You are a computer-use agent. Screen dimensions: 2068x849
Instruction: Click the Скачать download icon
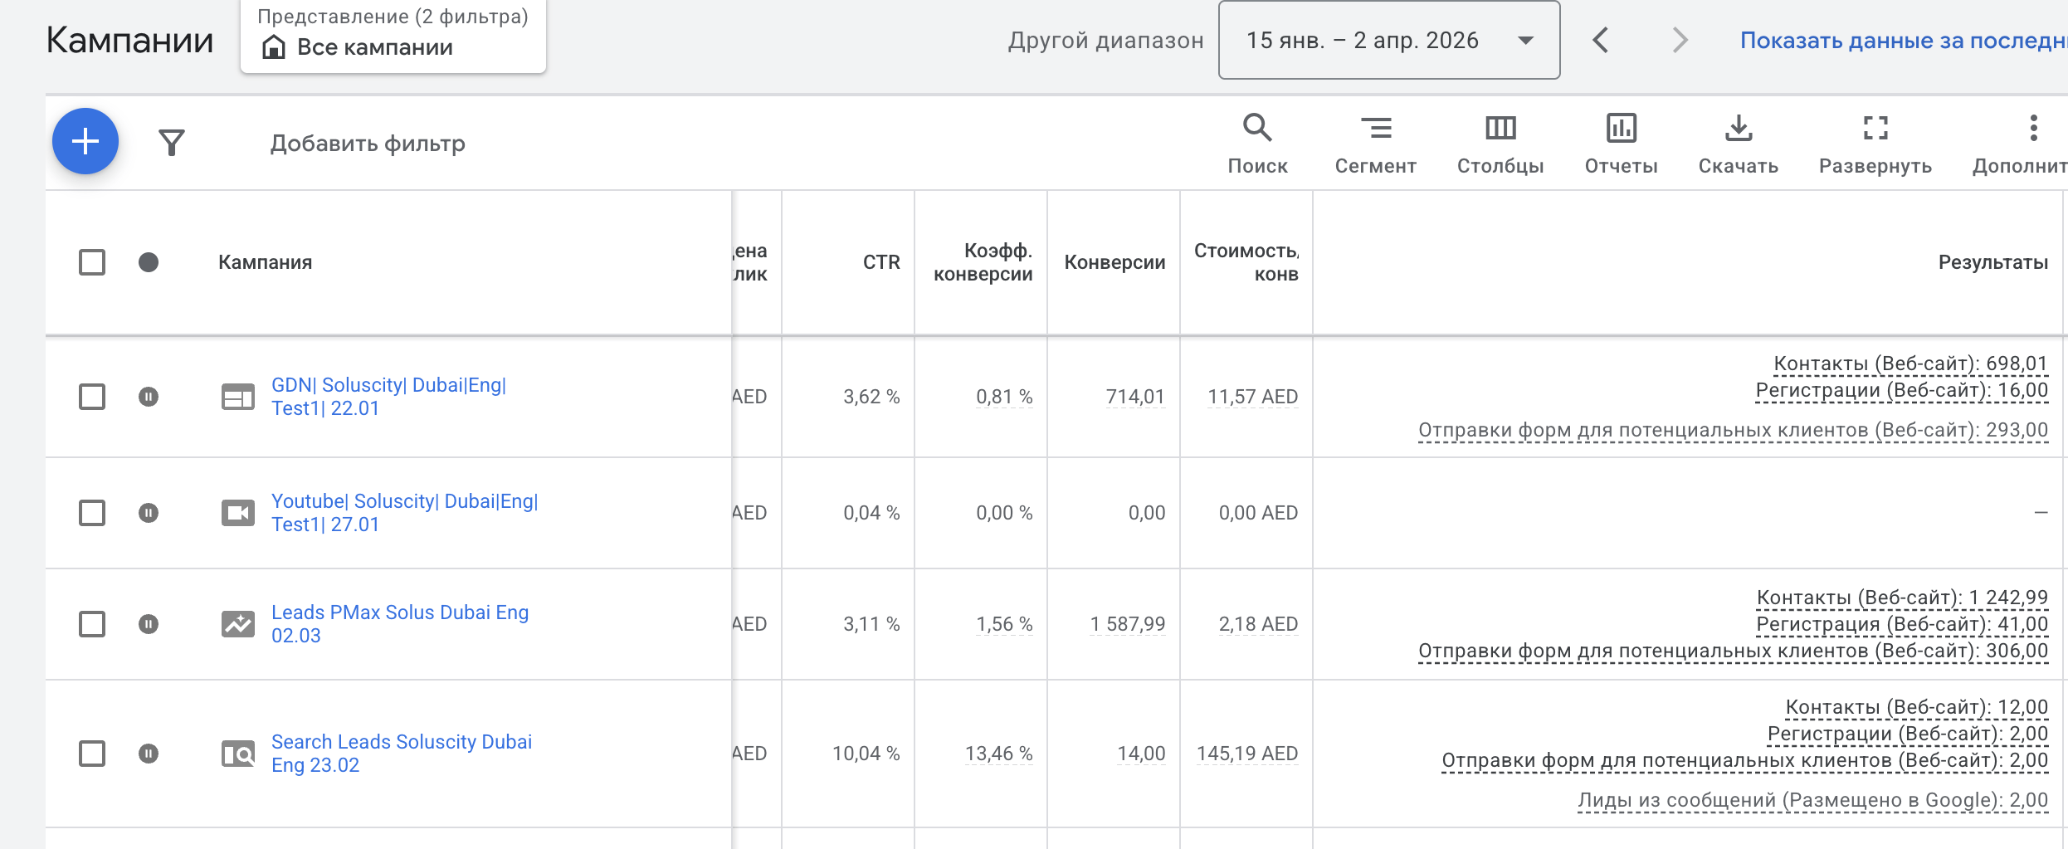[1738, 143]
